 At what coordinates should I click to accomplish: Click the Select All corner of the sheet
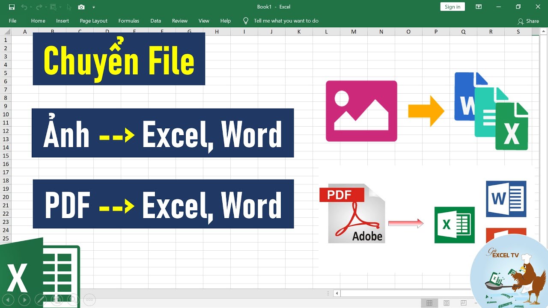[6, 32]
